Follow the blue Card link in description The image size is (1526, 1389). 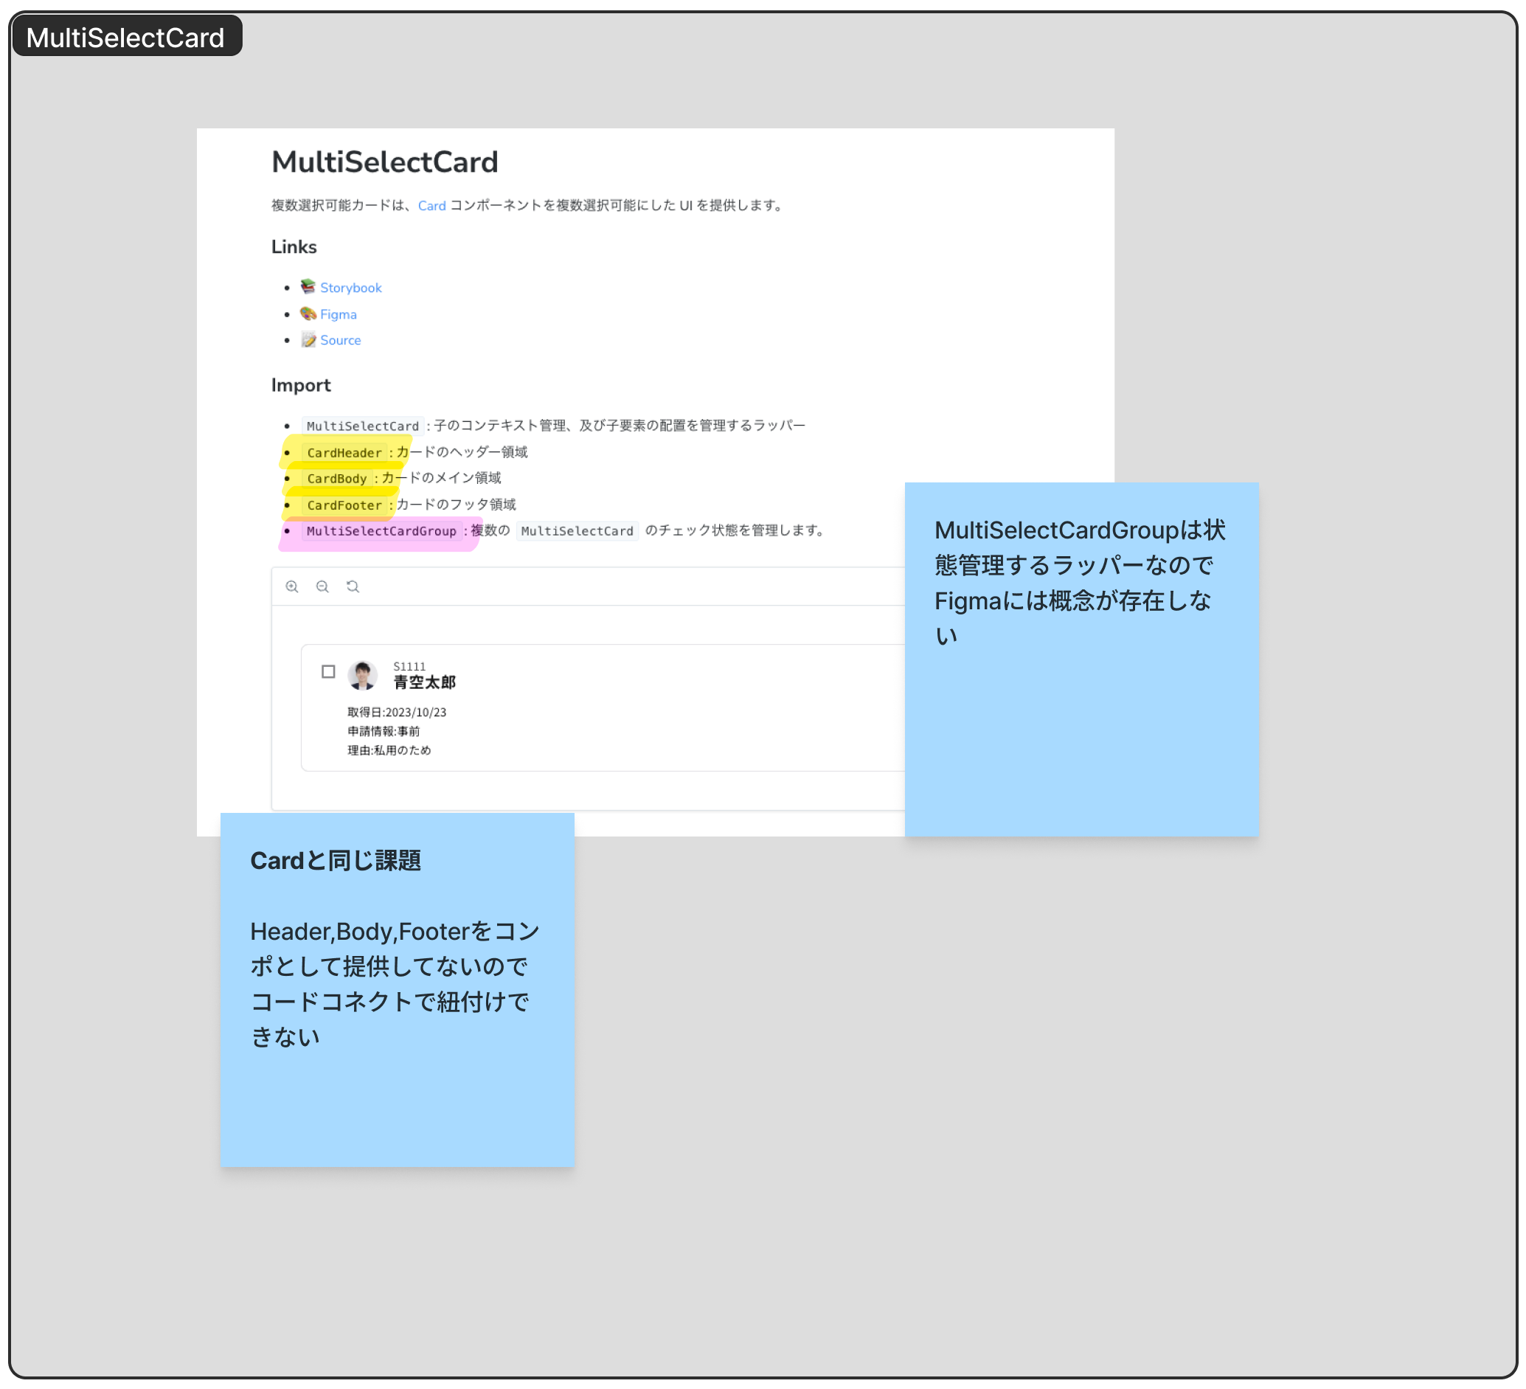[x=431, y=206]
